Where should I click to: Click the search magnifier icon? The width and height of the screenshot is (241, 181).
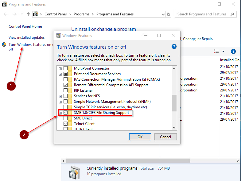coord(232,14)
